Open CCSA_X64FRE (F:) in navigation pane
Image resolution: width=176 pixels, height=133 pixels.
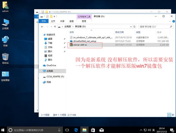pyautogui.click(x=54, y=77)
